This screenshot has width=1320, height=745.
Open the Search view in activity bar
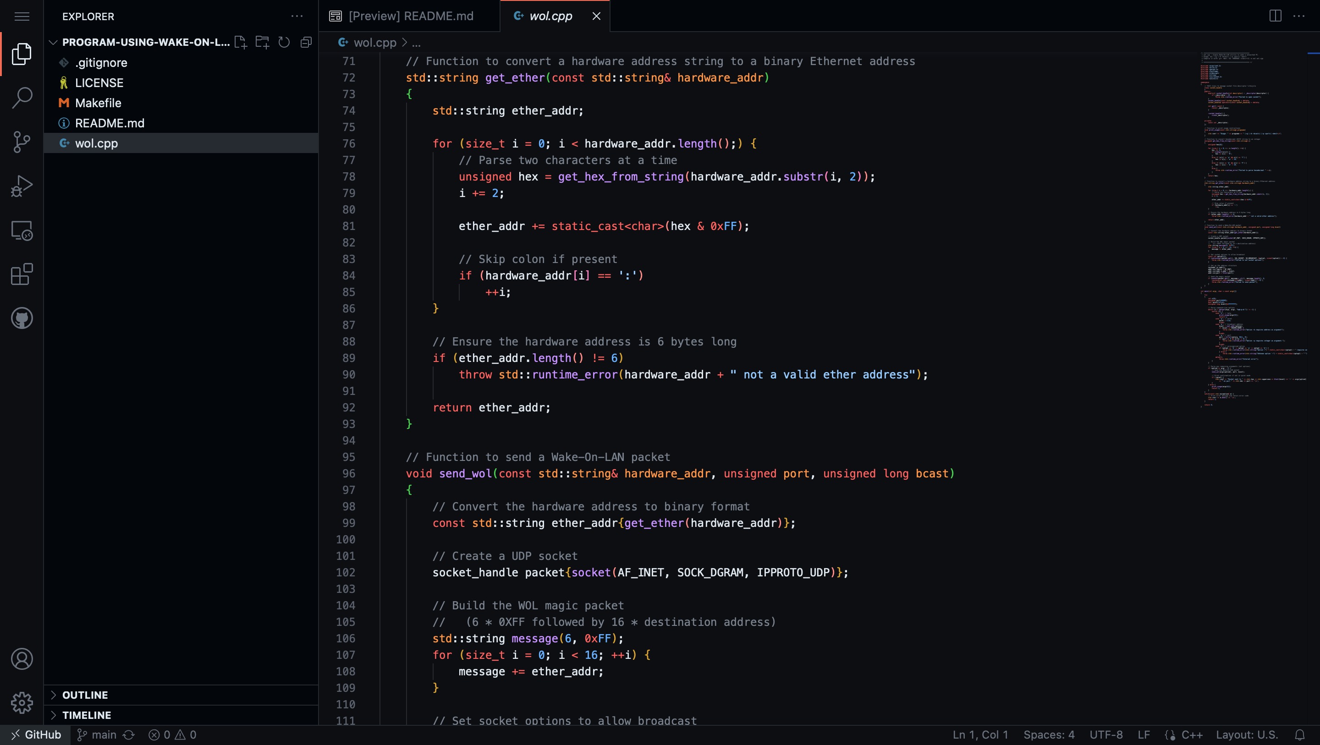(x=22, y=97)
